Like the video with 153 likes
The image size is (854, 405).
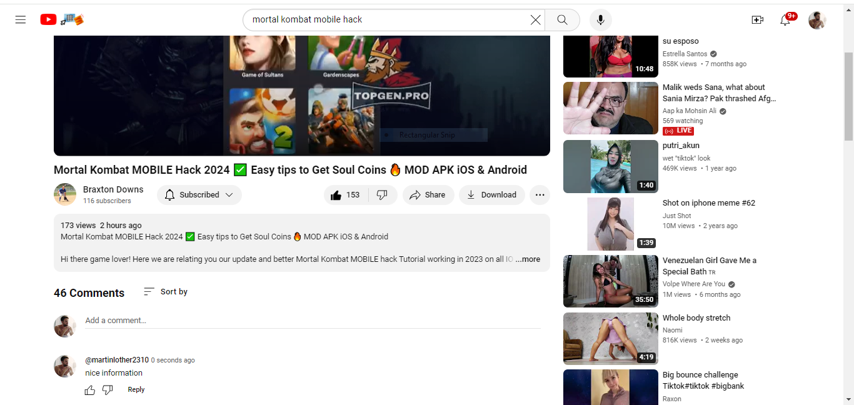(345, 195)
